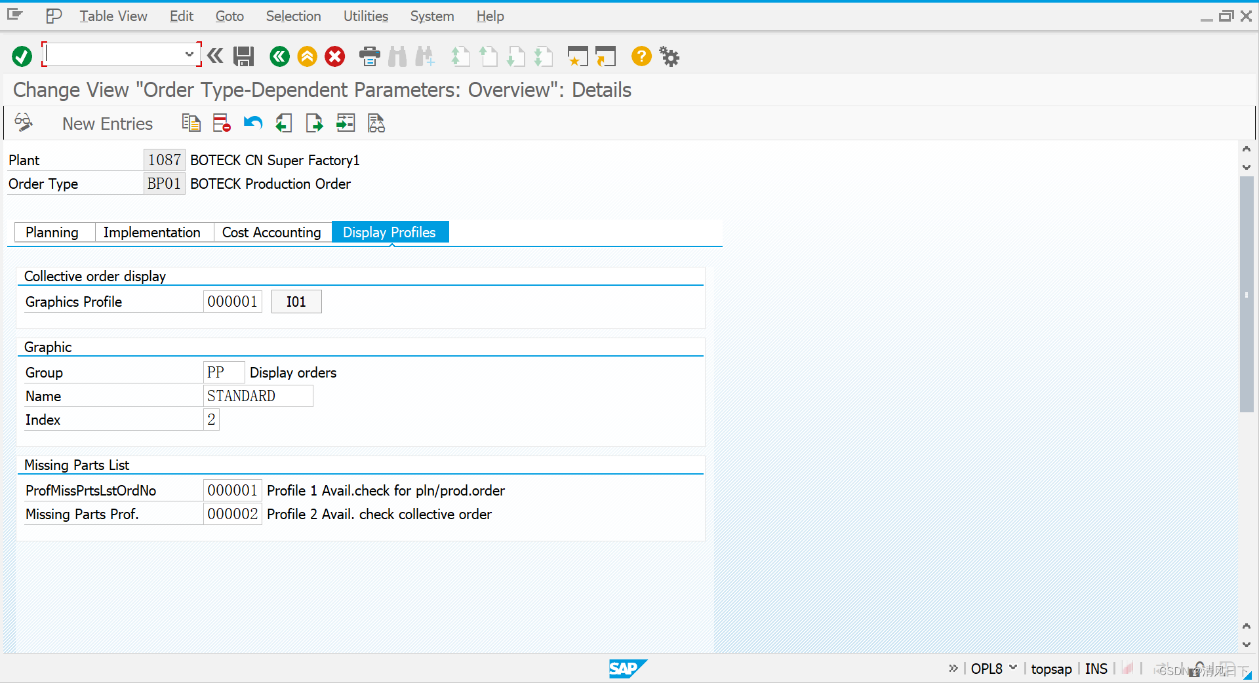This screenshot has height=683, width=1259.
Task: Click the Group field containing PP
Action: [224, 372]
